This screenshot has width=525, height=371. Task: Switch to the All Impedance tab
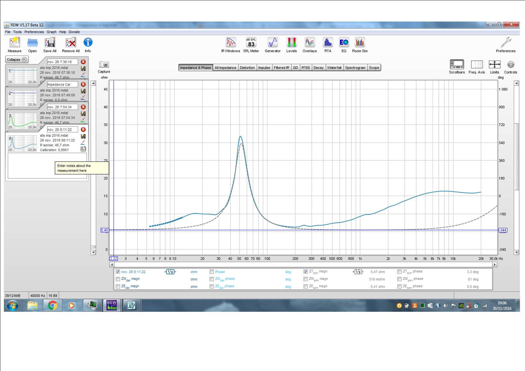pos(225,68)
